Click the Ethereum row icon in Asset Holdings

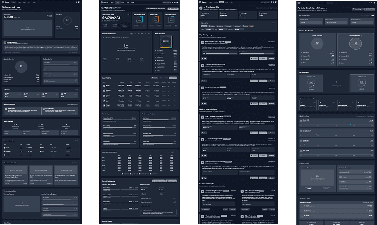tap(104, 91)
